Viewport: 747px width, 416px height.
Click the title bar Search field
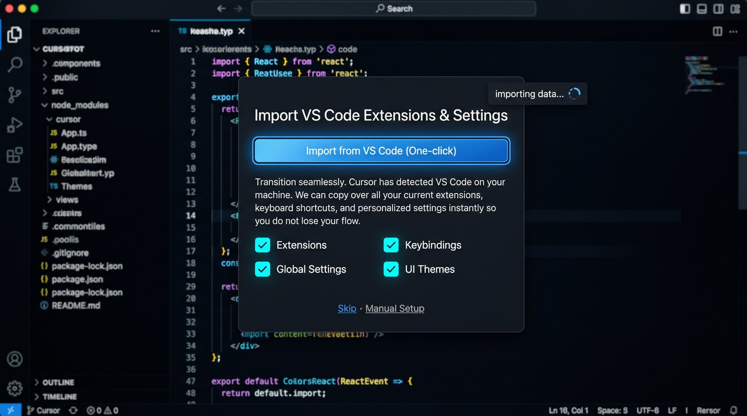click(394, 8)
